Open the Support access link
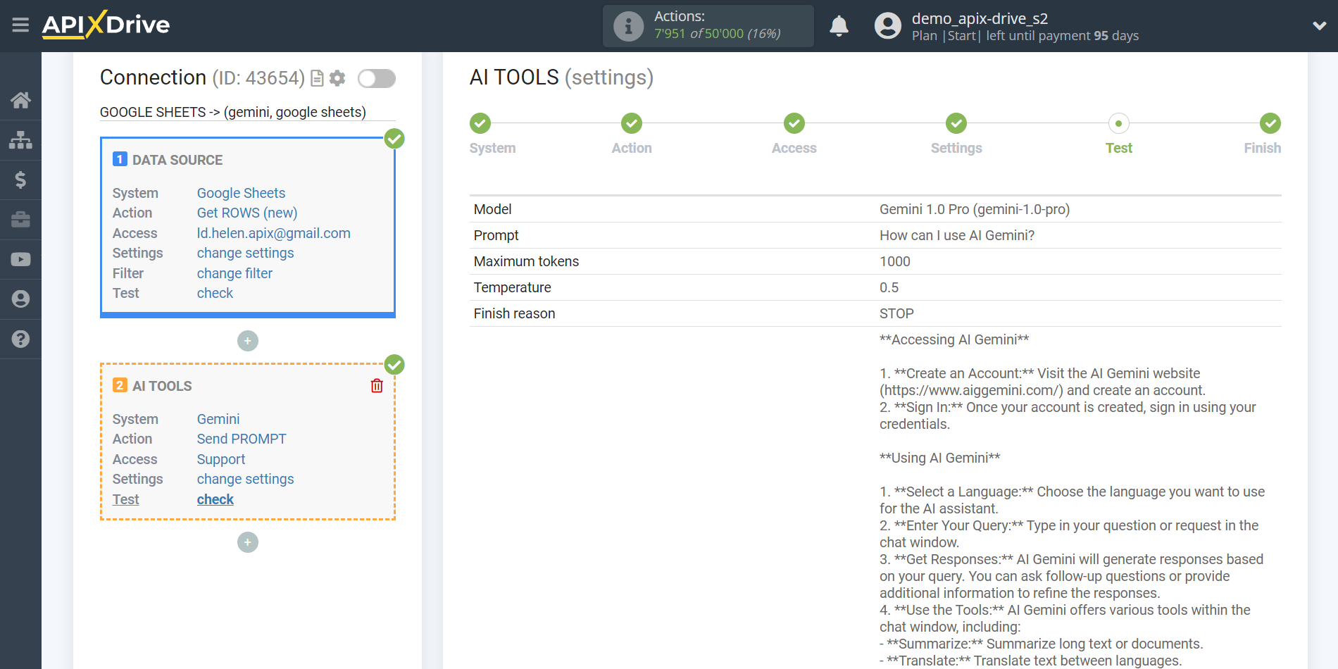The image size is (1338, 669). (221, 459)
